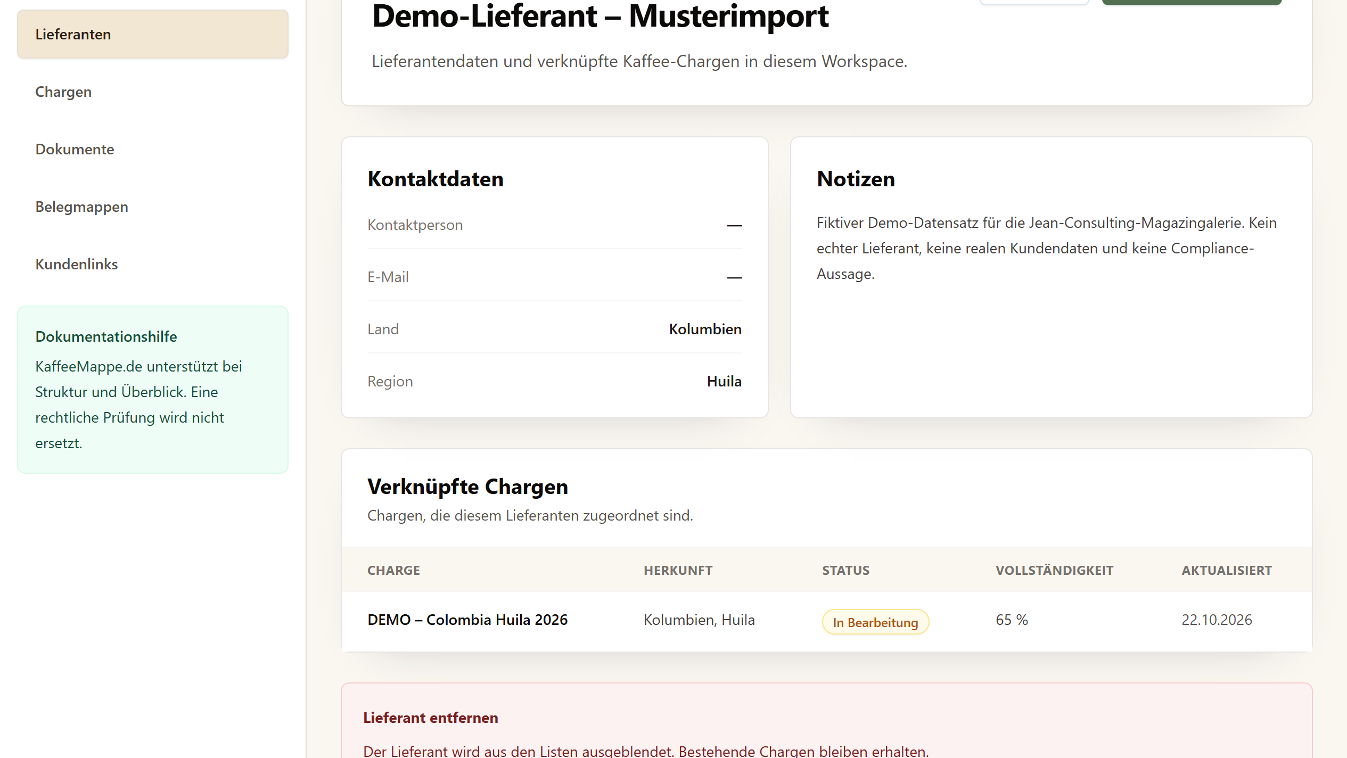Open charge DEMO – Colombia Huila 2026
The height and width of the screenshot is (758, 1347).
point(467,620)
